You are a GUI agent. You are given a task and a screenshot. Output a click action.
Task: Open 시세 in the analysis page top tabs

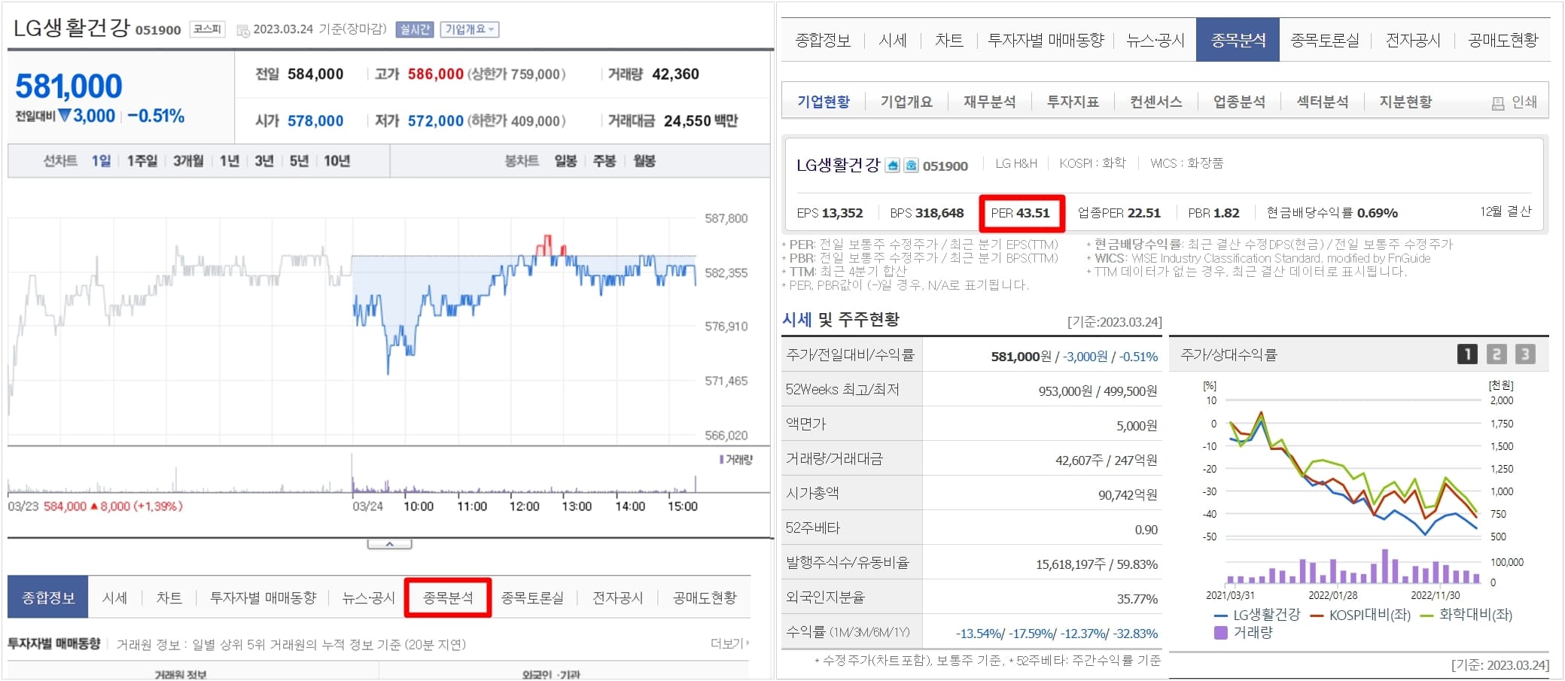pyautogui.click(x=893, y=40)
